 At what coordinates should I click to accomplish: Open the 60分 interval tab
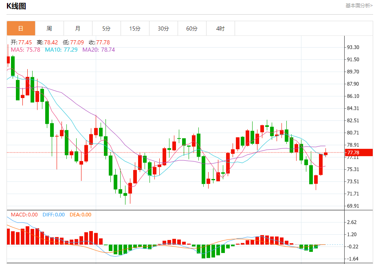click(x=192, y=28)
